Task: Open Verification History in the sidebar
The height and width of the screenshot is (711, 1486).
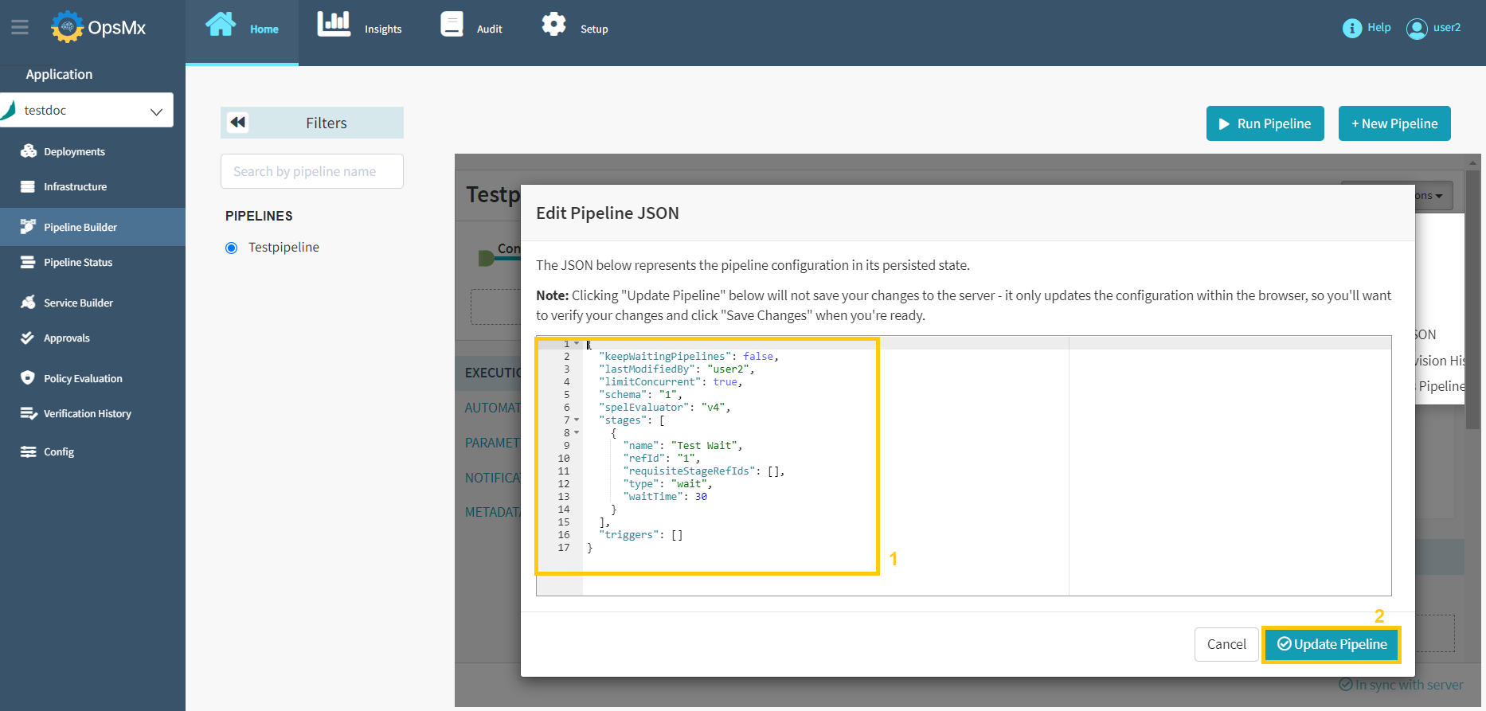Action: point(87,413)
